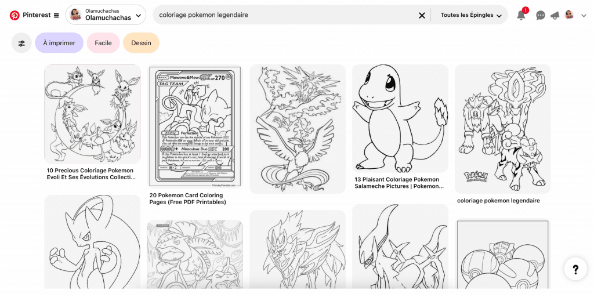Expand the Toutes les Épingles filter dropdown
This screenshot has height=297, width=594.
tap(471, 15)
